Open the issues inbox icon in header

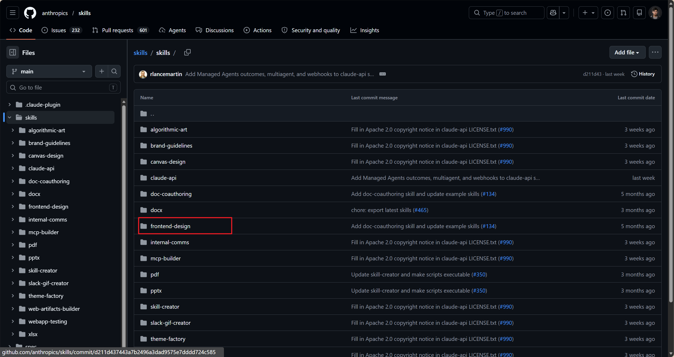[607, 13]
